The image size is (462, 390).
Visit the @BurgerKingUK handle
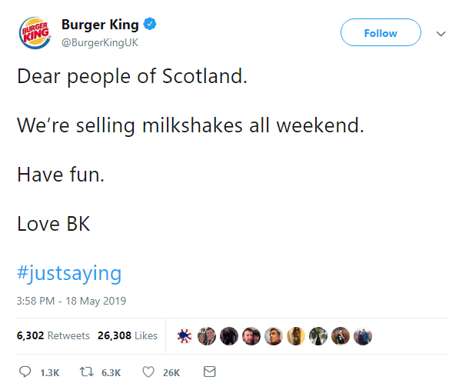[x=99, y=42]
